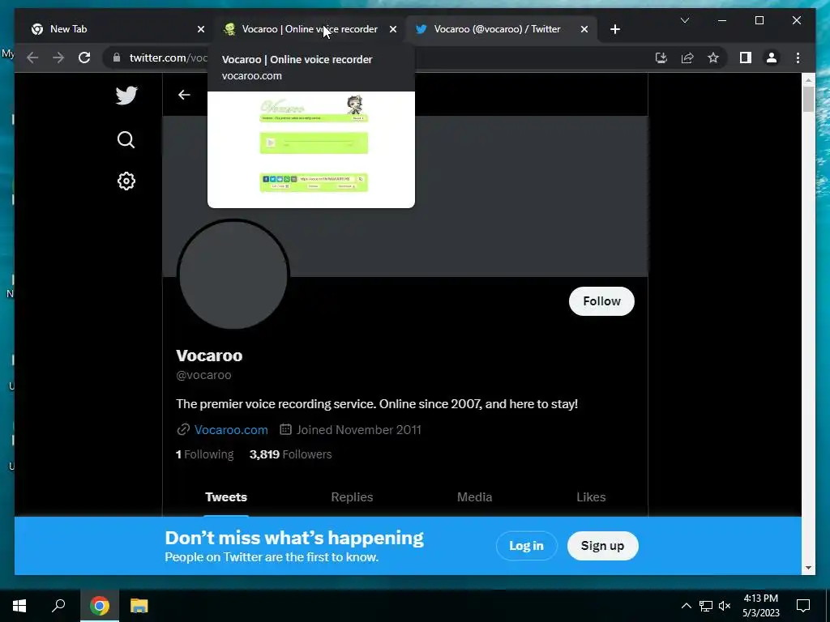Select the Media profile tab
This screenshot has width=830, height=622.
tap(474, 496)
